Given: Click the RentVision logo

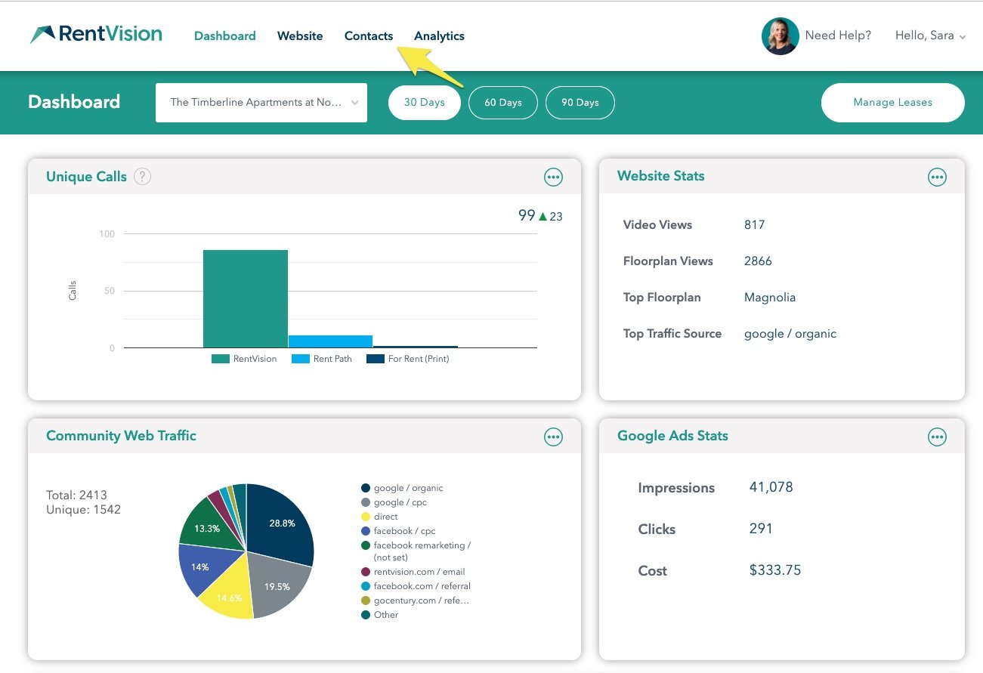Looking at the screenshot, I should tap(96, 34).
